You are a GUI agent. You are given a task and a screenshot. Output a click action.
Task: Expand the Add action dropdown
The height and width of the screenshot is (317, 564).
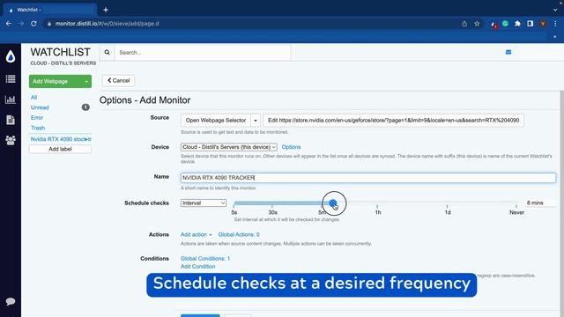(x=196, y=234)
